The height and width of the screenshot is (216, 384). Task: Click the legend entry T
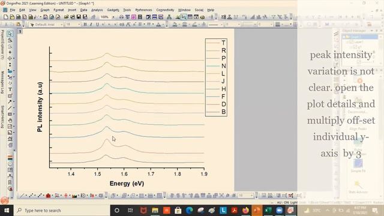tap(216, 43)
